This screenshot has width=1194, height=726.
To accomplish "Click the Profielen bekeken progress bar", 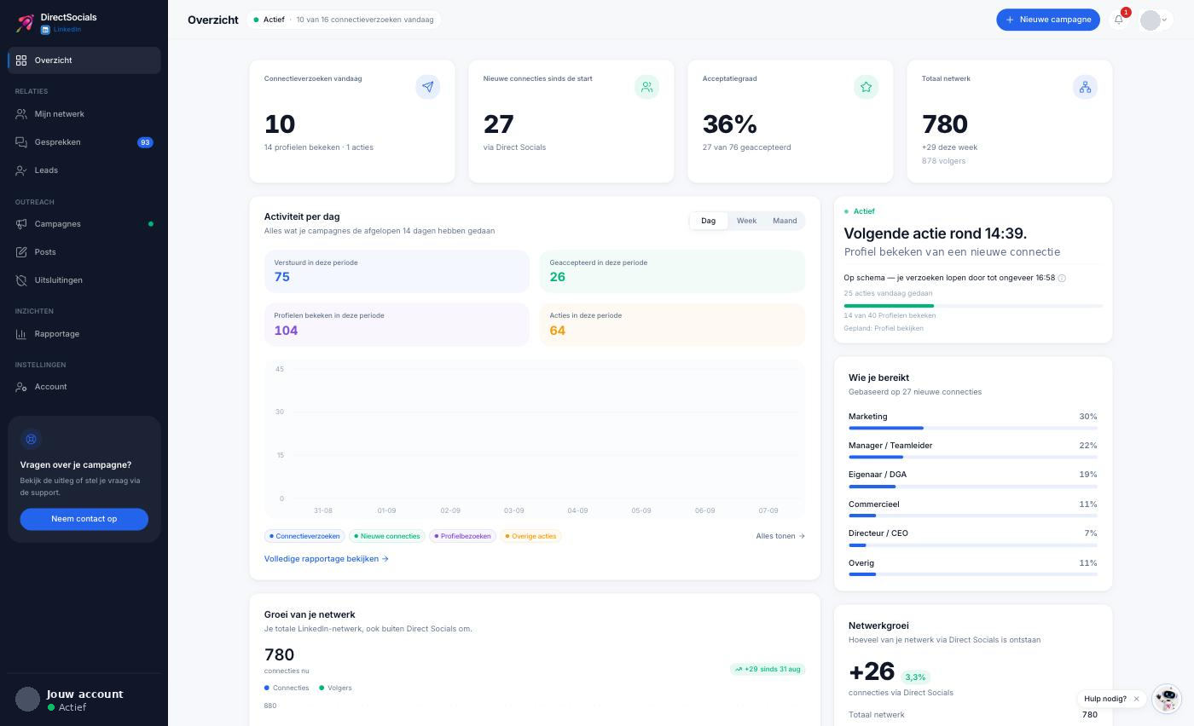I will (973, 305).
